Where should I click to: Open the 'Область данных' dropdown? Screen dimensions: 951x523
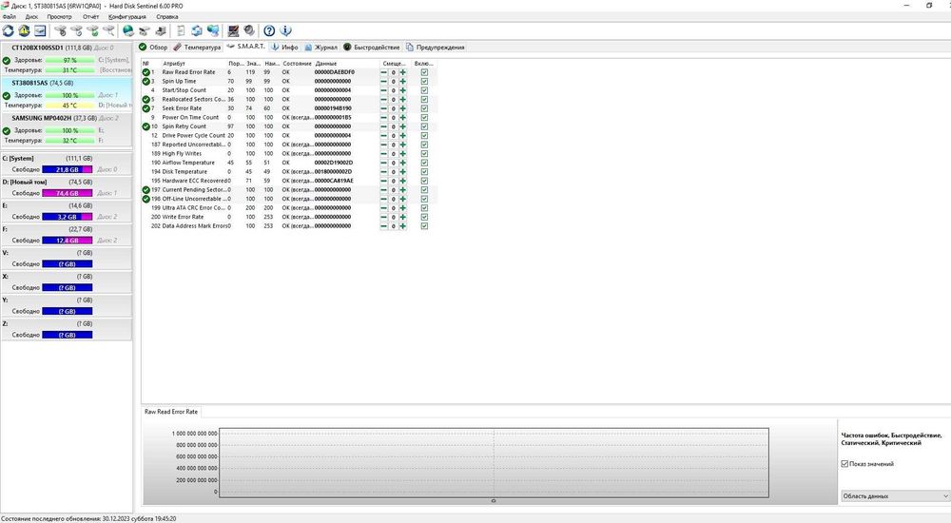click(895, 495)
